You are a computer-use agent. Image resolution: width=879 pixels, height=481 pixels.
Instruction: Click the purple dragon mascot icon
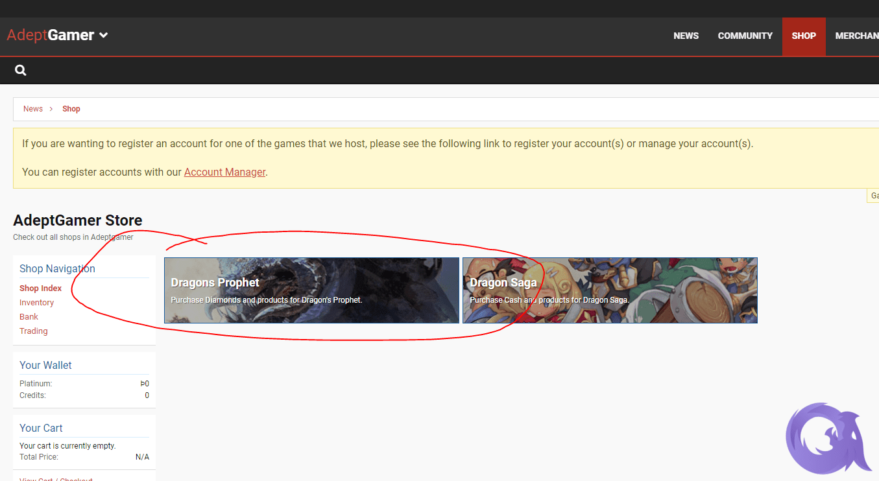tap(828, 438)
